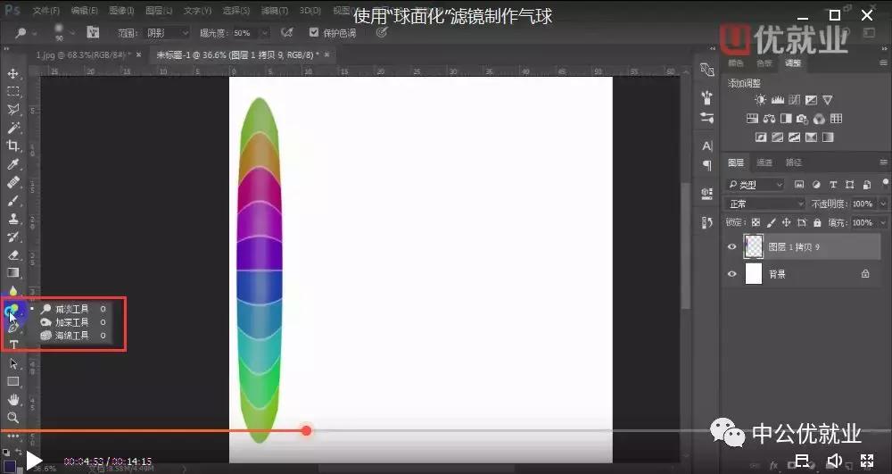Viewport: 892px width, 474px height.
Task: Add a Brightness/Contrast adjustment
Action: [x=760, y=100]
